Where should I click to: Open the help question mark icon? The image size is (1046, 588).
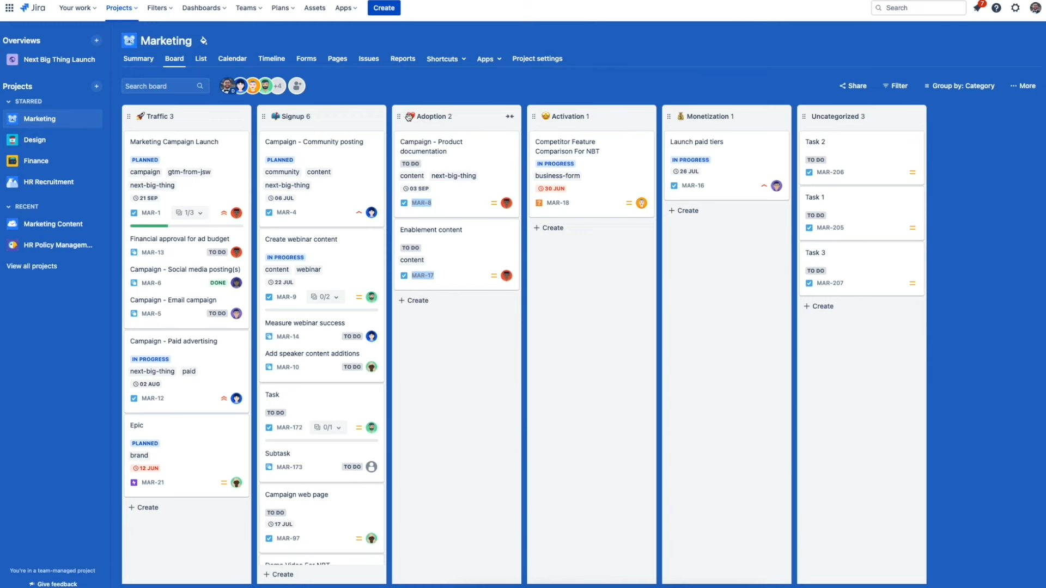pos(996,8)
